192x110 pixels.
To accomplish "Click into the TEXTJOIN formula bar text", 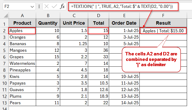I will [123, 6].
